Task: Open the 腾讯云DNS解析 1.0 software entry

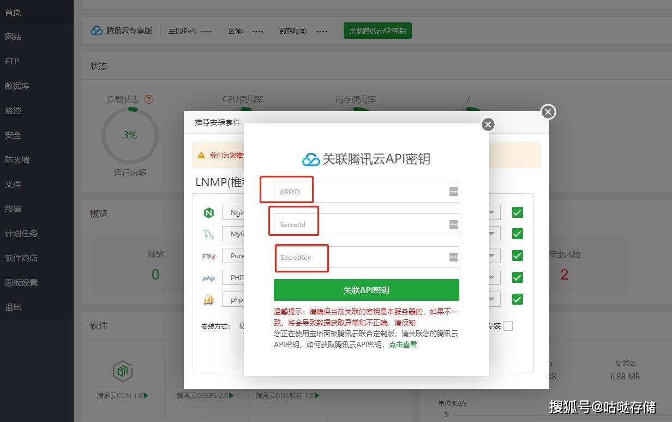Action: pos(287,395)
